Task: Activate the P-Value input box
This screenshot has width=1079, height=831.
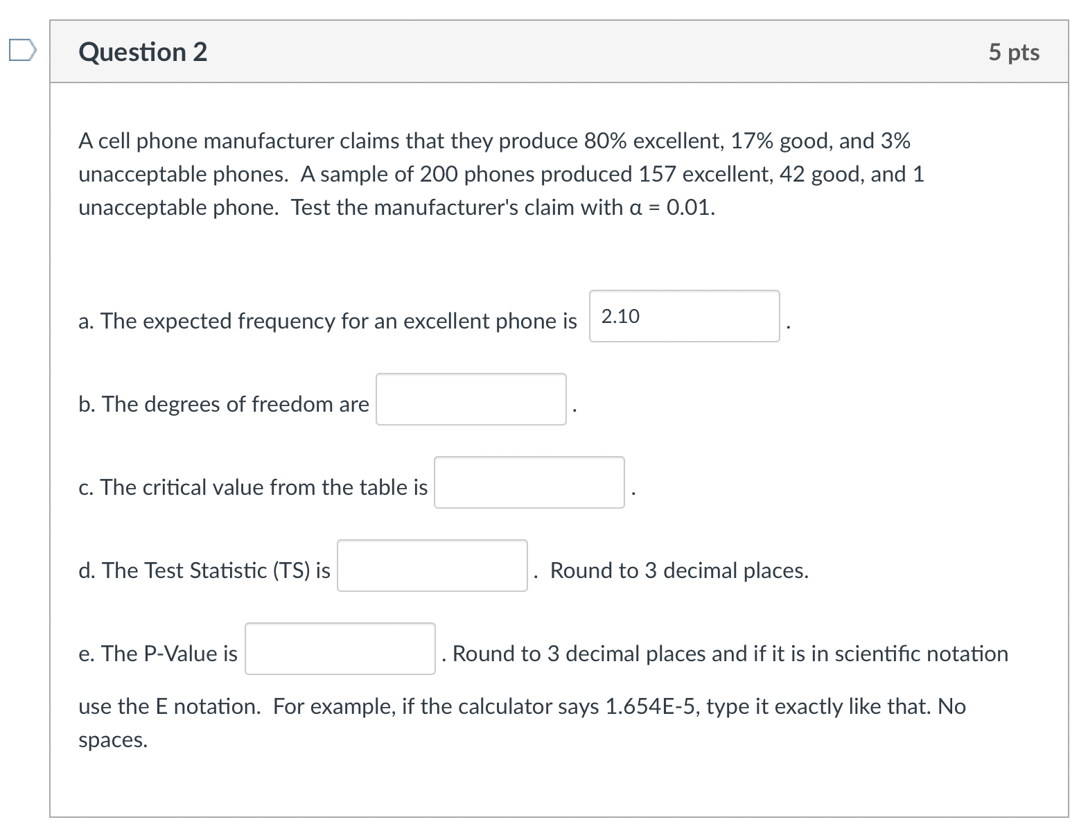Action: [340, 649]
